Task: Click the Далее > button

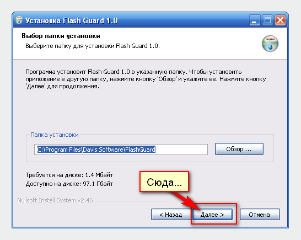Action: pos(212,215)
